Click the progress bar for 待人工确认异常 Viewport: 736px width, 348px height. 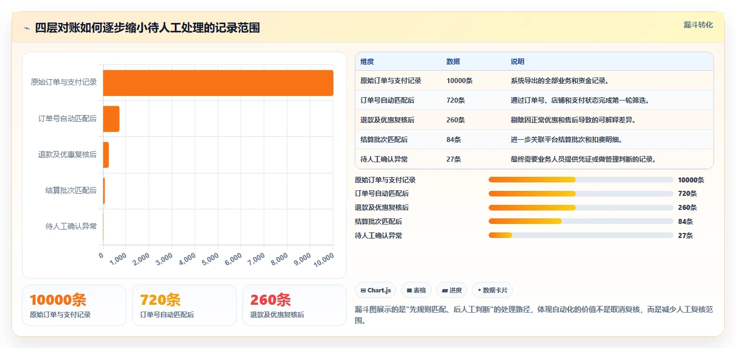[x=581, y=235]
